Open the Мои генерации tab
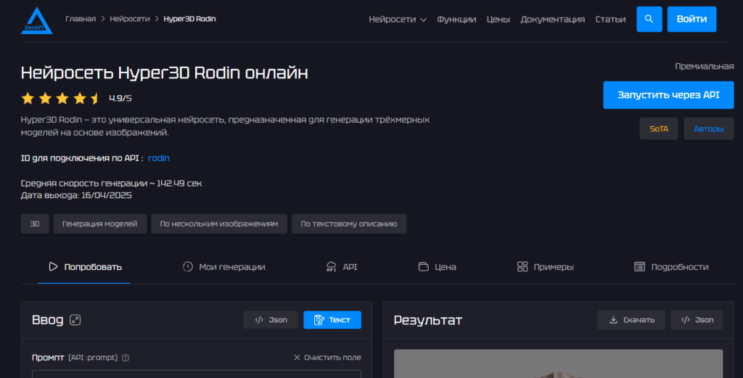743x378 pixels. point(223,267)
